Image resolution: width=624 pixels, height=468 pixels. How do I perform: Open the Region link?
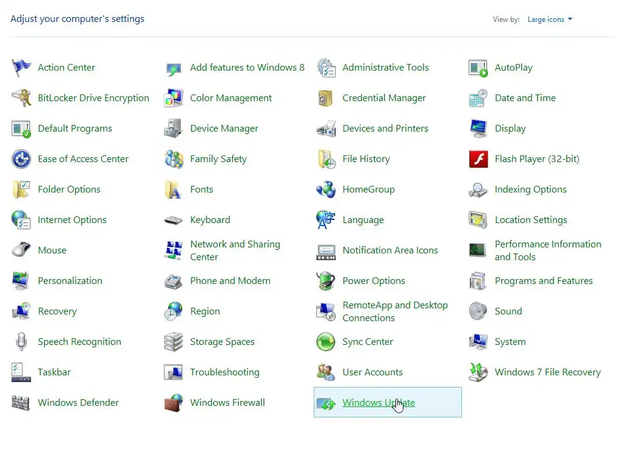(x=205, y=311)
